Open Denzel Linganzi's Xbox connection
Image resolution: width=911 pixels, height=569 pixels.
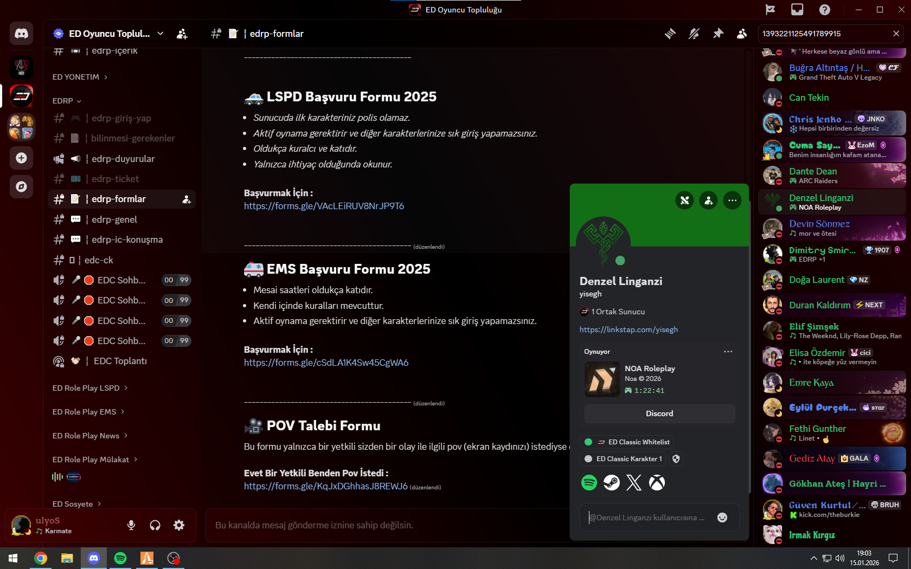(x=657, y=482)
